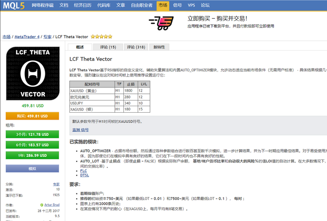
Task: Click the 立即购买 – 购买并交易! banner headline
Action: (217, 19)
